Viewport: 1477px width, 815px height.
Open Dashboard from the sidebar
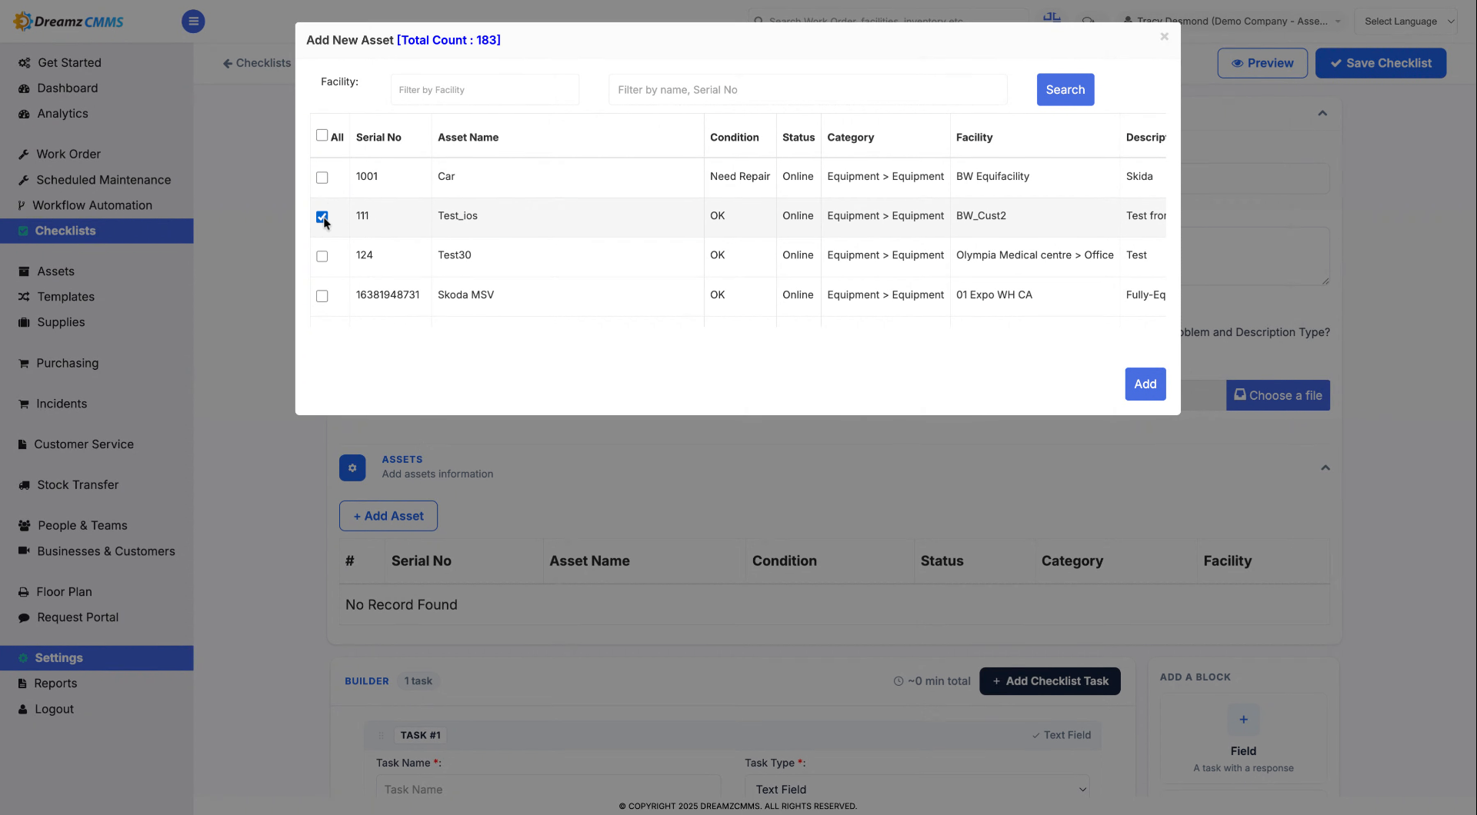click(x=68, y=88)
